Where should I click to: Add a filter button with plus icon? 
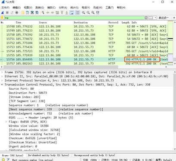174,18
